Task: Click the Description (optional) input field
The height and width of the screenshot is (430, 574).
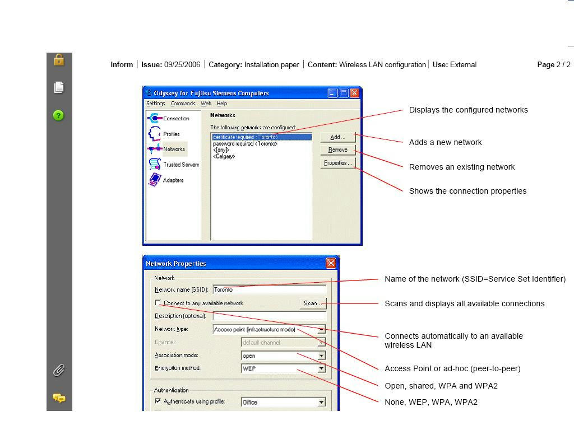Action: tap(269, 316)
